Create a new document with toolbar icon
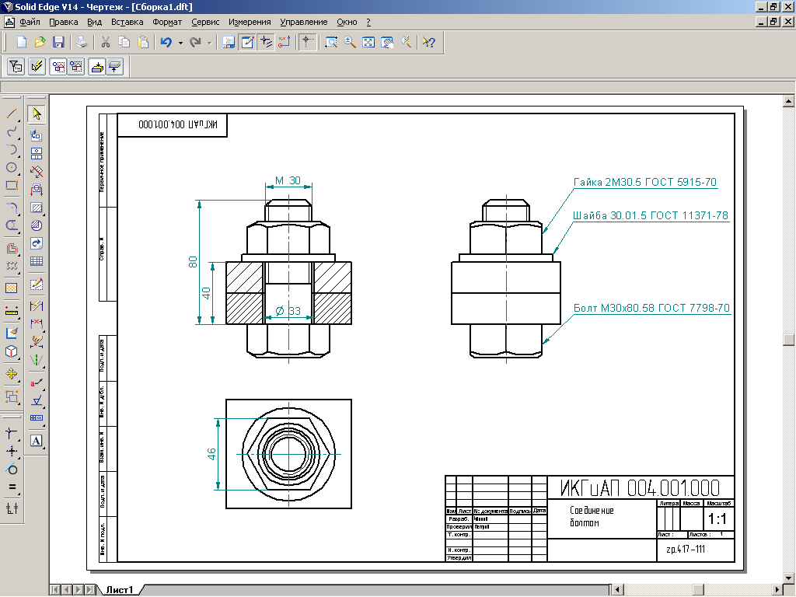The height and width of the screenshot is (597, 796). pos(21,42)
